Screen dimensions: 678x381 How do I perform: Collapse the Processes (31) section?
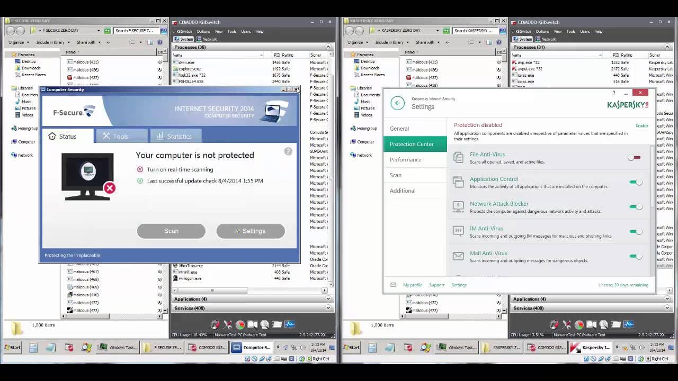point(667,47)
